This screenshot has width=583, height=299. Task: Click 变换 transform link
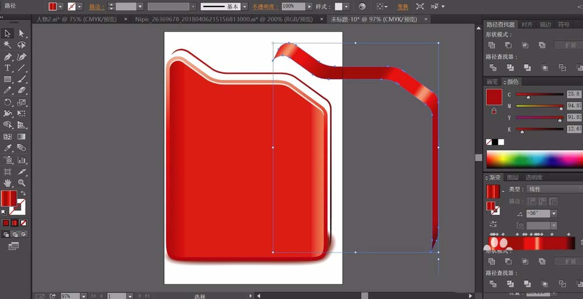(x=403, y=6)
